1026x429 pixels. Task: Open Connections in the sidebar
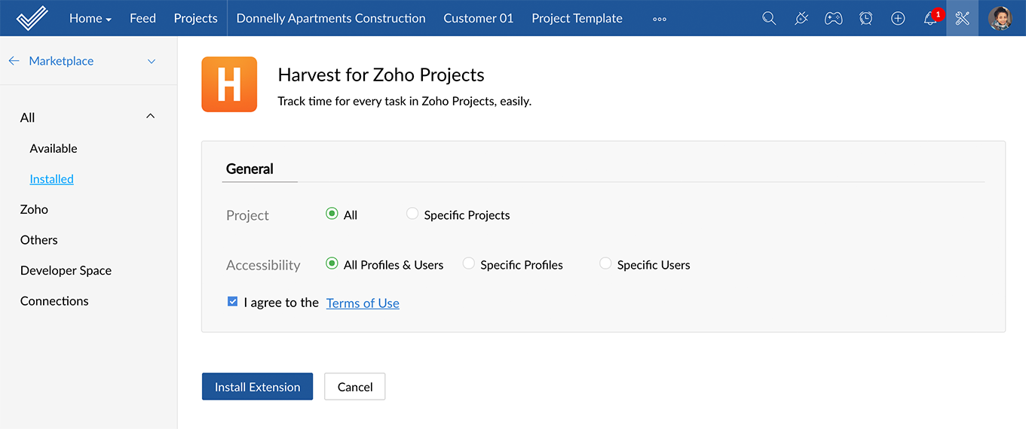tap(54, 301)
